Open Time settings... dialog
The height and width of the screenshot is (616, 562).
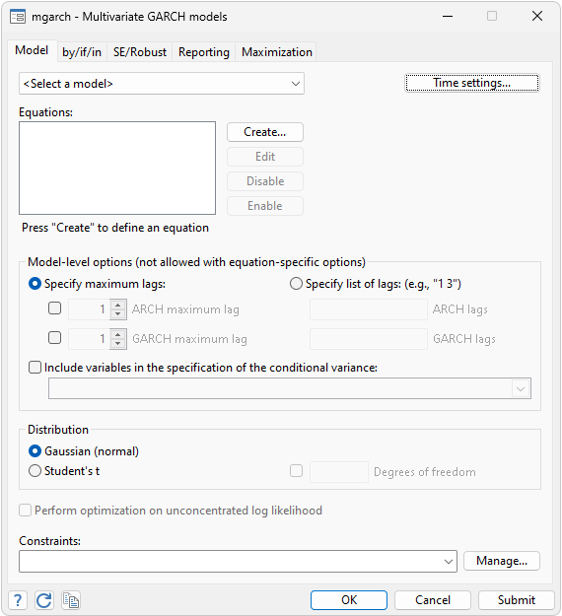pos(472,83)
